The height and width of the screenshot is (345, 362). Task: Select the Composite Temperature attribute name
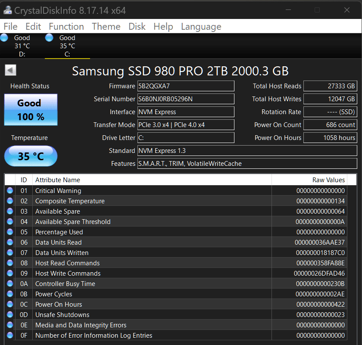tap(70, 201)
